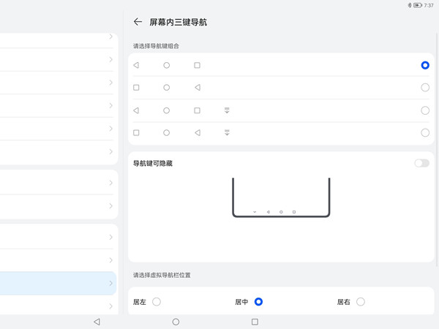Tap the back triangle icon in the first combination row
Screen dimensions: 439x329
pos(136,65)
